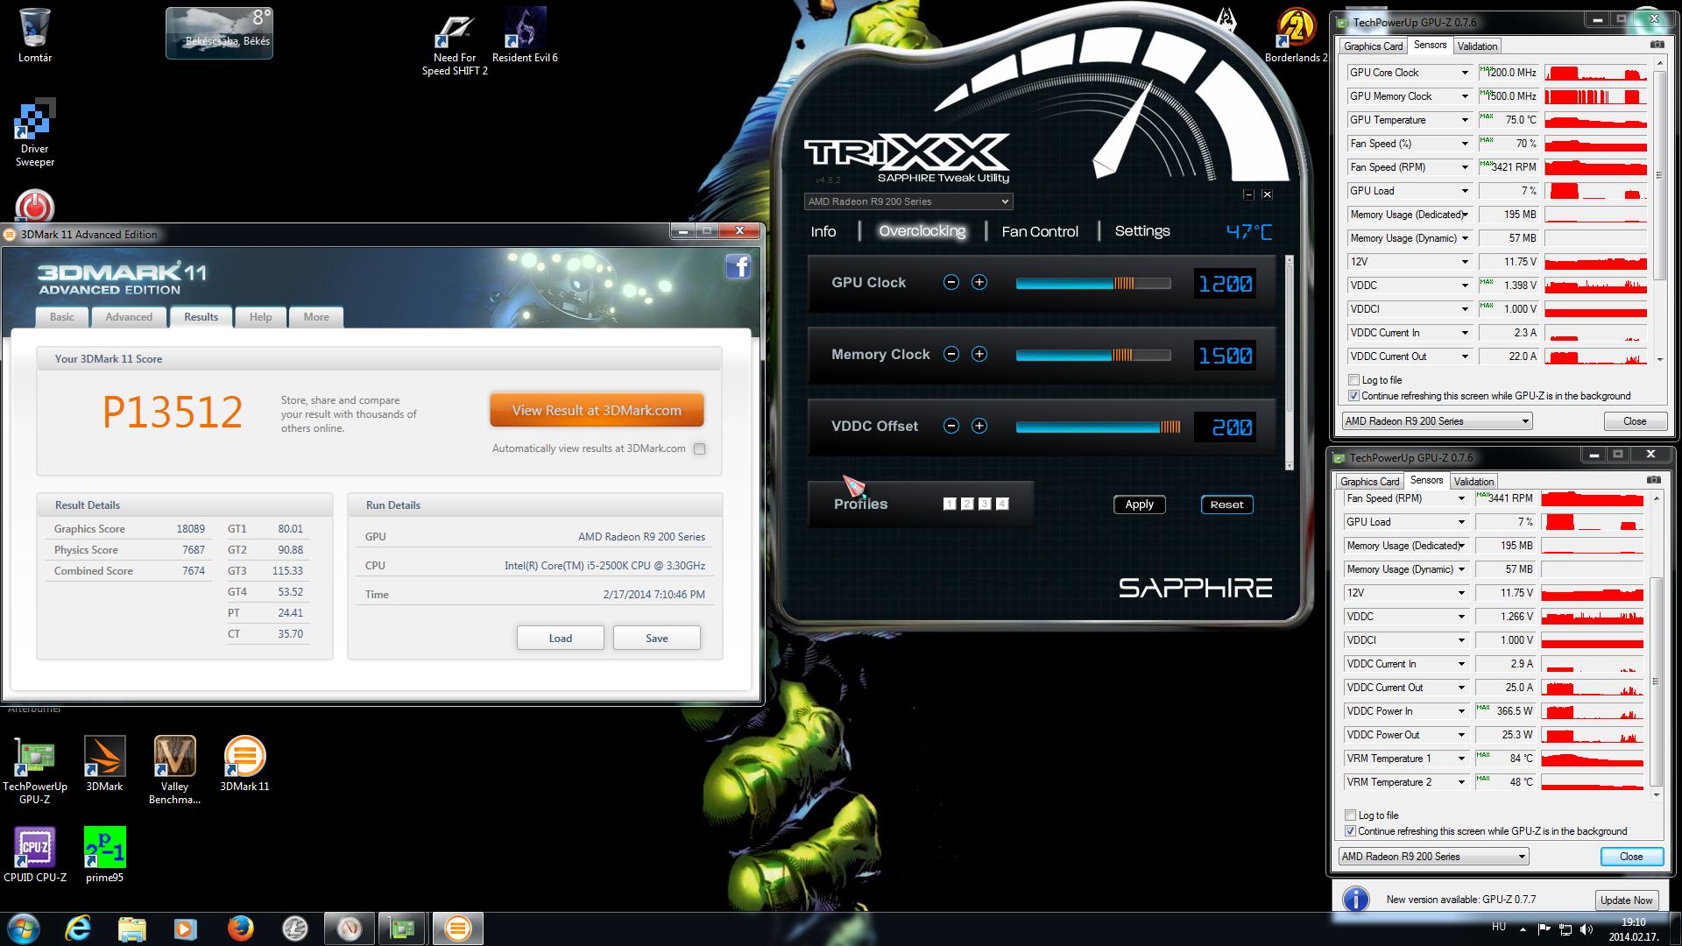The width and height of the screenshot is (1682, 946).
Task: Adjust the Memory Clock slider
Action: coord(1093,355)
